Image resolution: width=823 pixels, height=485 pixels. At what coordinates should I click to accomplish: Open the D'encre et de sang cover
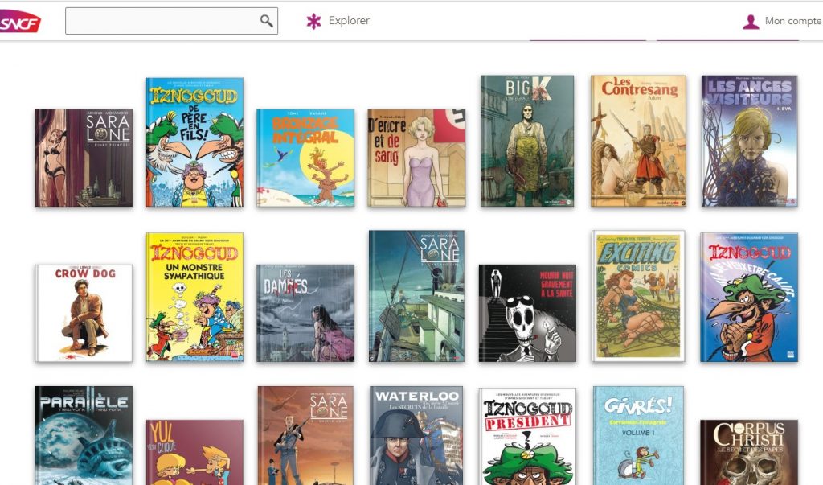click(x=416, y=158)
